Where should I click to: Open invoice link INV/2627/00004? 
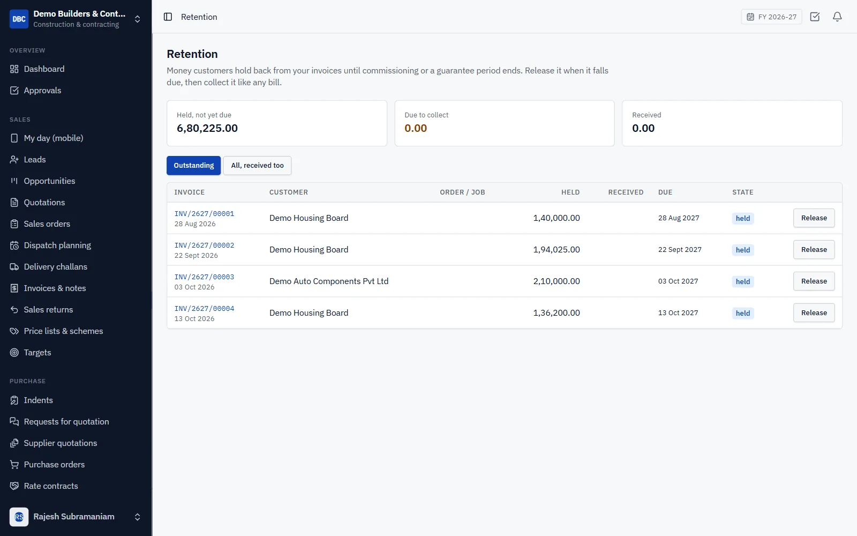tap(204, 309)
